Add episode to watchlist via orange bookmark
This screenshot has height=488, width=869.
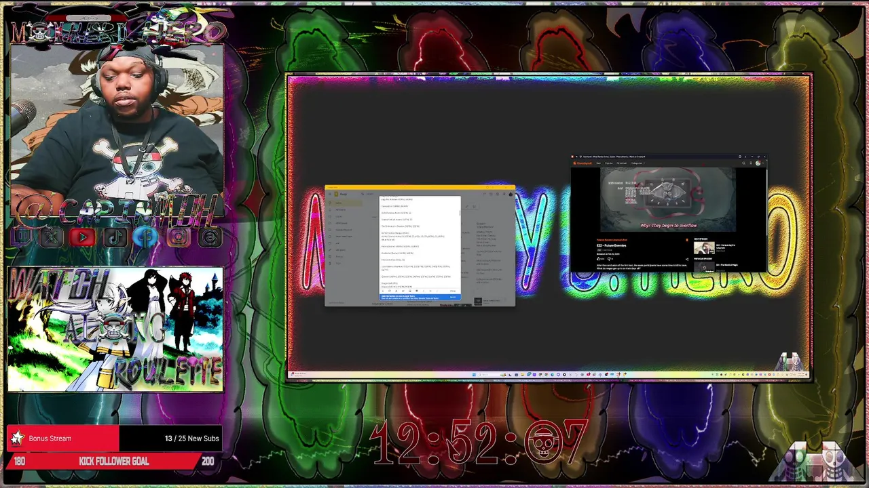point(687,240)
